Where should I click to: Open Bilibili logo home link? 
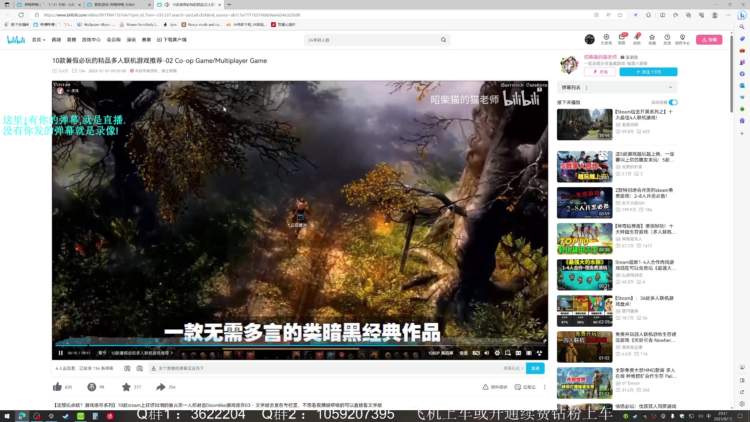[16, 39]
